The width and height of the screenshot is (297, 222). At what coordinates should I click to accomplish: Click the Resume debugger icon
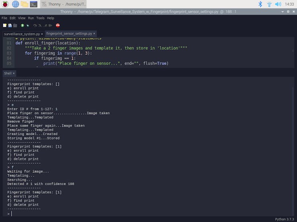(x=51, y=25)
